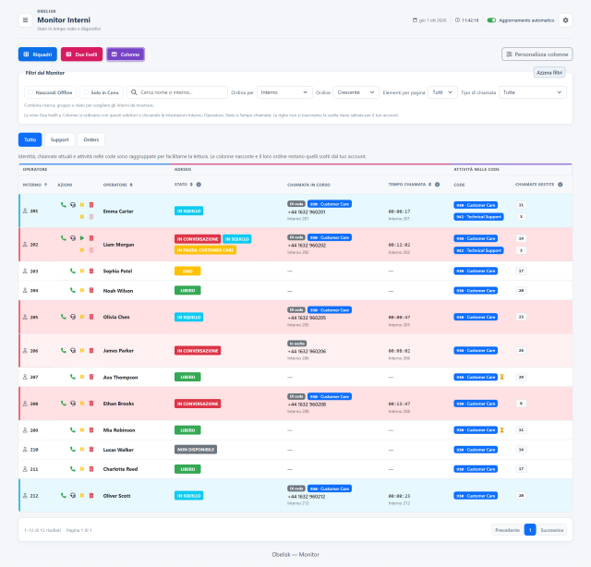Click the Azzera filtri button
The height and width of the screenshot is (567, 591).
[x=549, y=72]
